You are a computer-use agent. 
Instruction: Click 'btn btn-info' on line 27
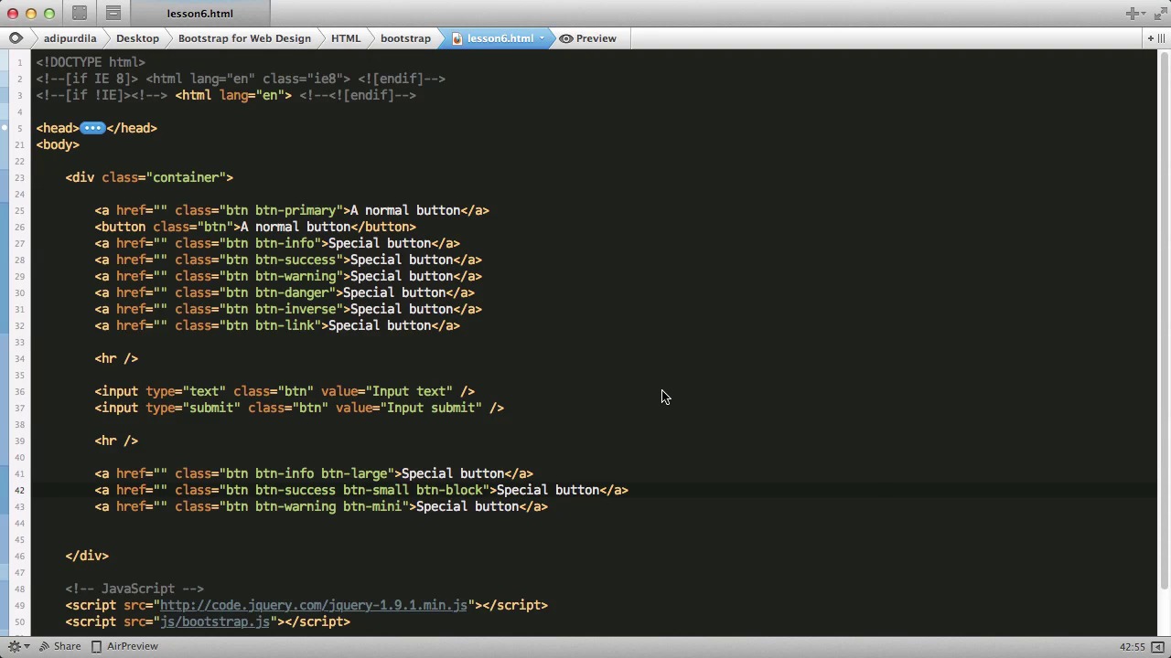coord(270,243)
